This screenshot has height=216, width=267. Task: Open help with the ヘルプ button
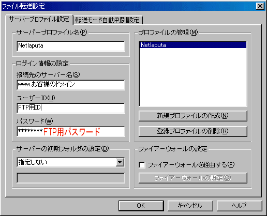tap(239, 206)
